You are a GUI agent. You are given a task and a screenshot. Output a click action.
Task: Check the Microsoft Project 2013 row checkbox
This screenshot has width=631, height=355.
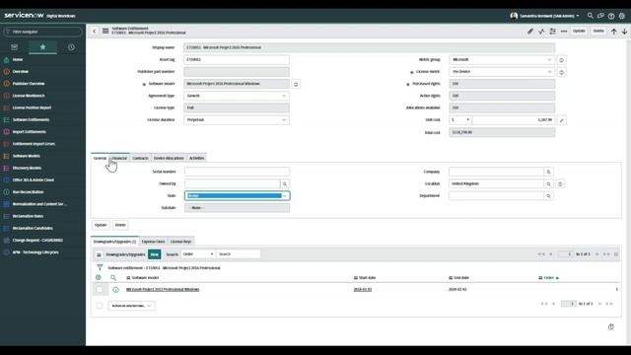99,289
